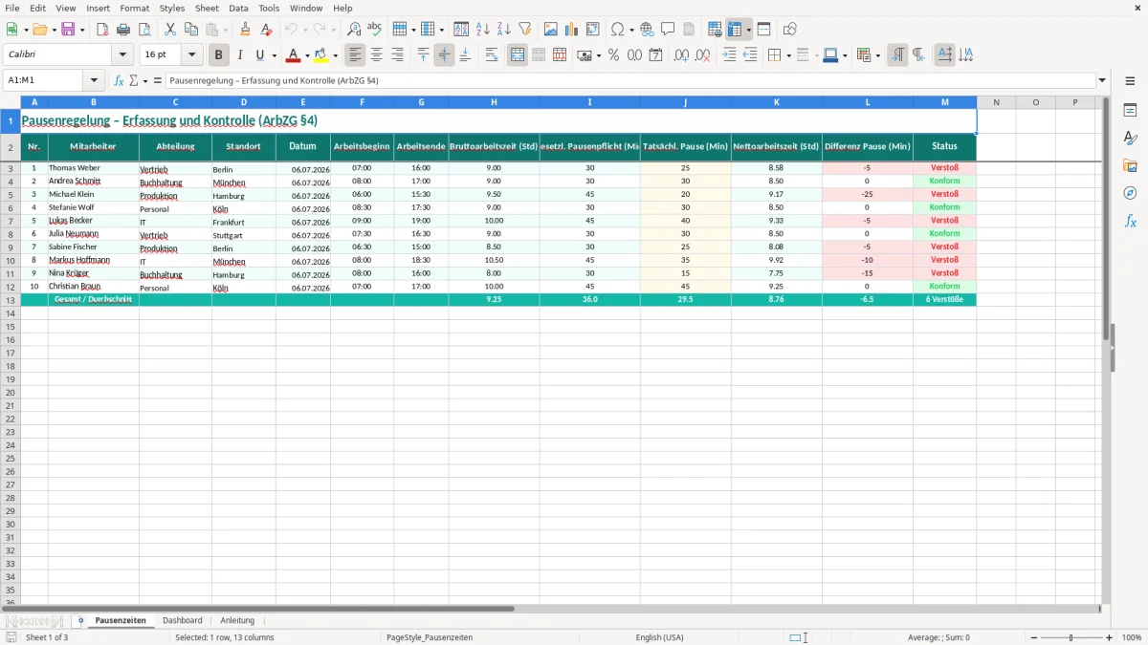Apply the red font color swatch
Screen dimensions: 1148x645
(293, 55)
